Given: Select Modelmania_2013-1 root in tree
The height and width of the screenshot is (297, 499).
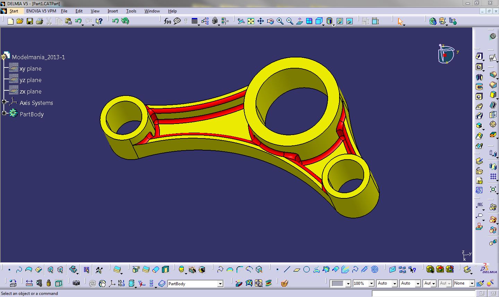Looking at the screenshot, I should [38, 57].
